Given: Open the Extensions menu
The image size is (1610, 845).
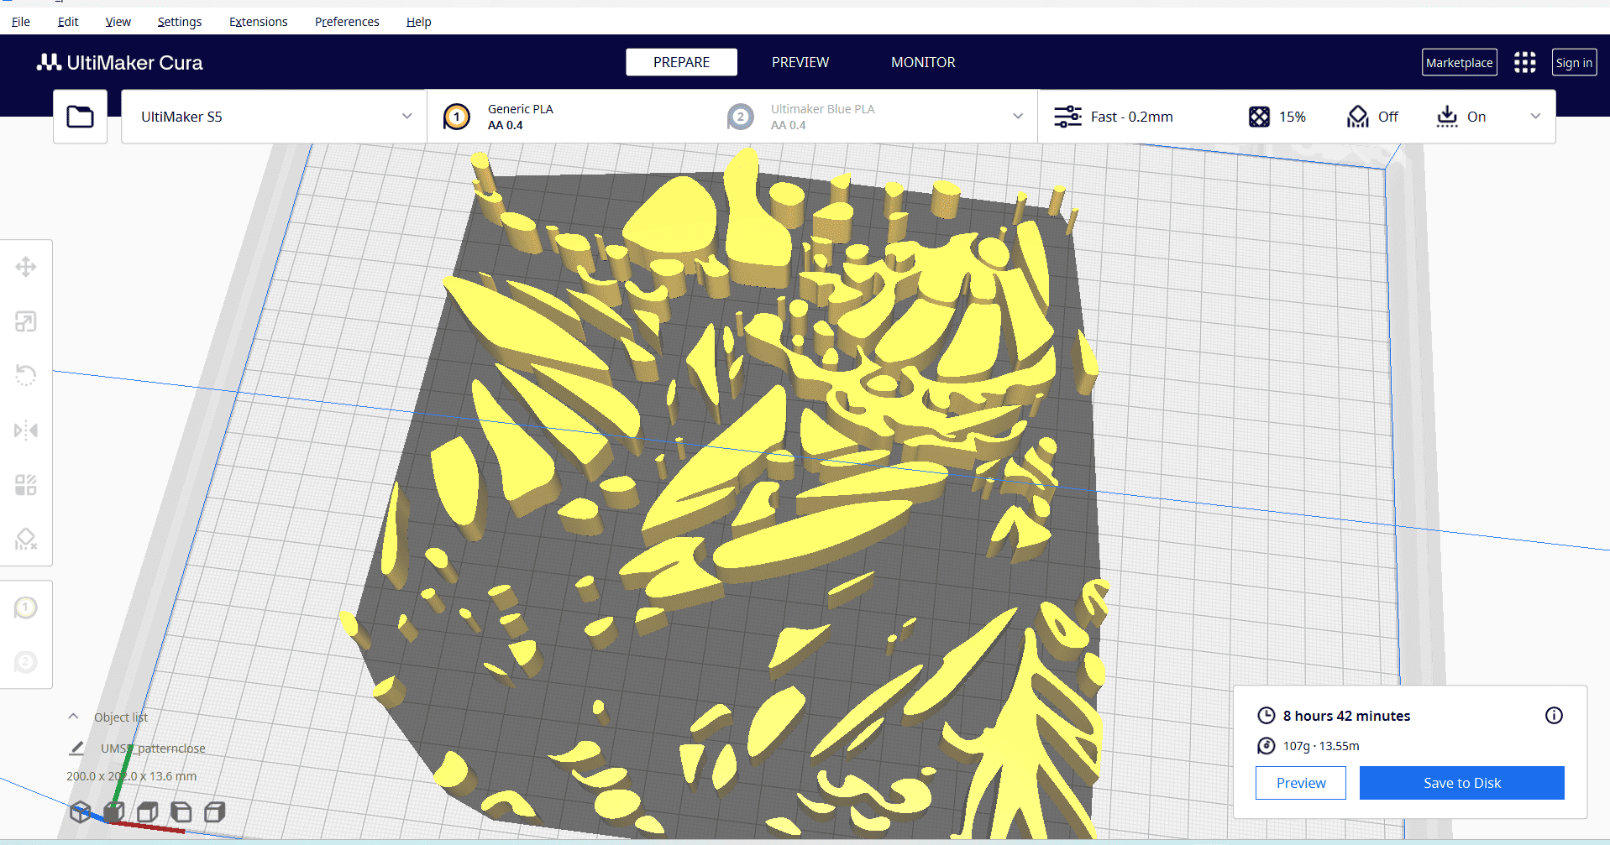Looking at the screenshot, I should pyautogui.click(x=258, y=22).
